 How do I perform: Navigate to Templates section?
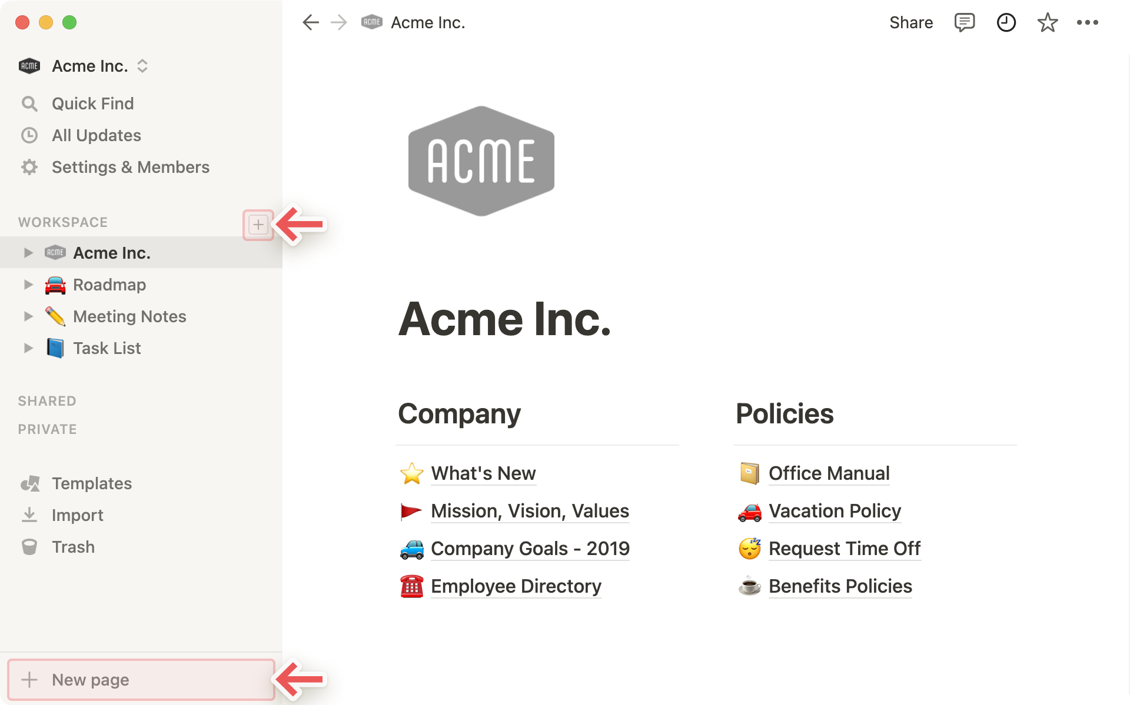point(92,483)
